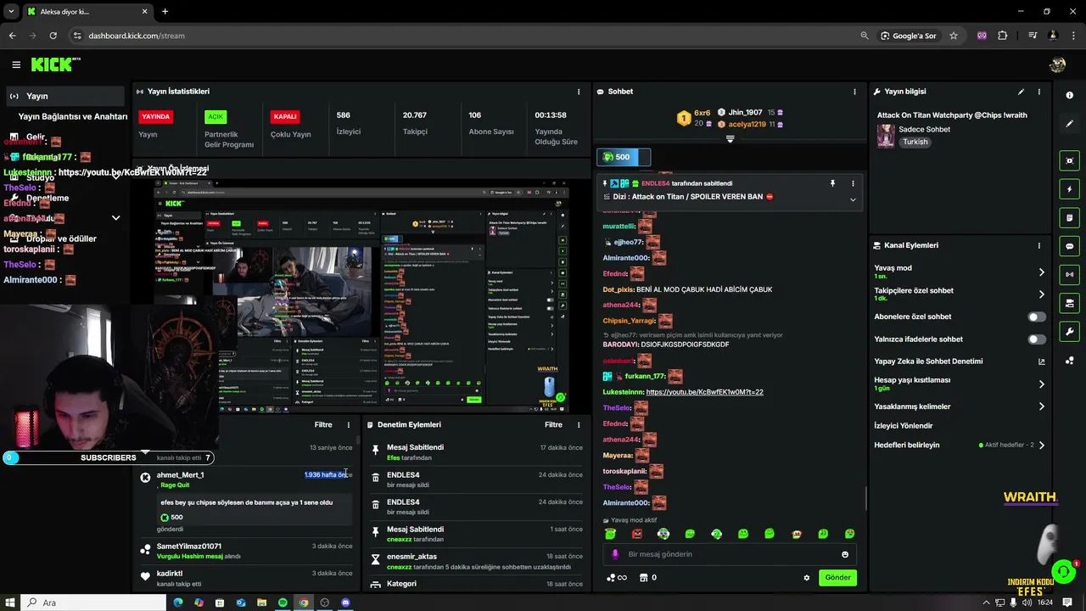This screenshot has height=611, width=1086.
Task: Click Google'a Sor button in address bar
Action: click(x=908, y=36)
